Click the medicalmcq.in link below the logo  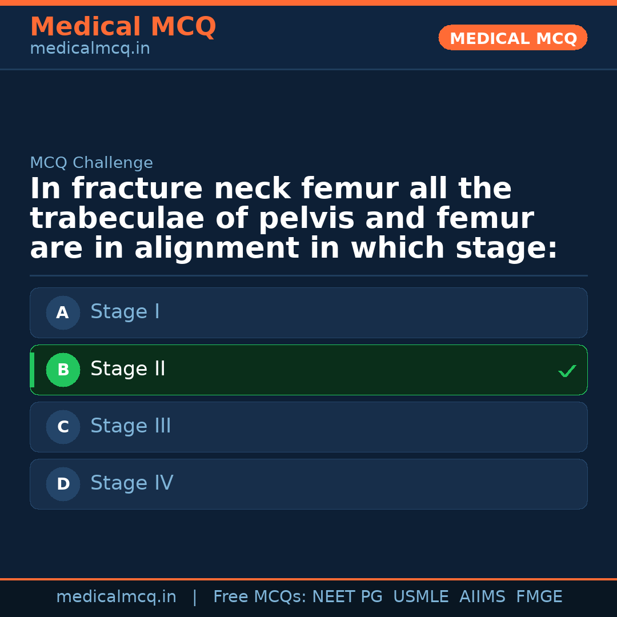90,49
